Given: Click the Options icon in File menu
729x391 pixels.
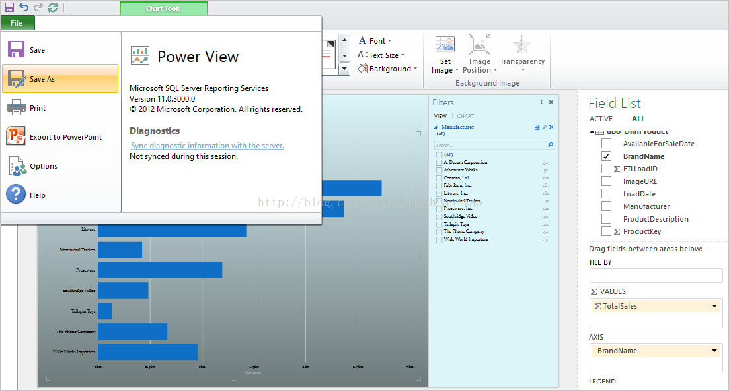Looking at the screenshot, I should click(17, 166).
